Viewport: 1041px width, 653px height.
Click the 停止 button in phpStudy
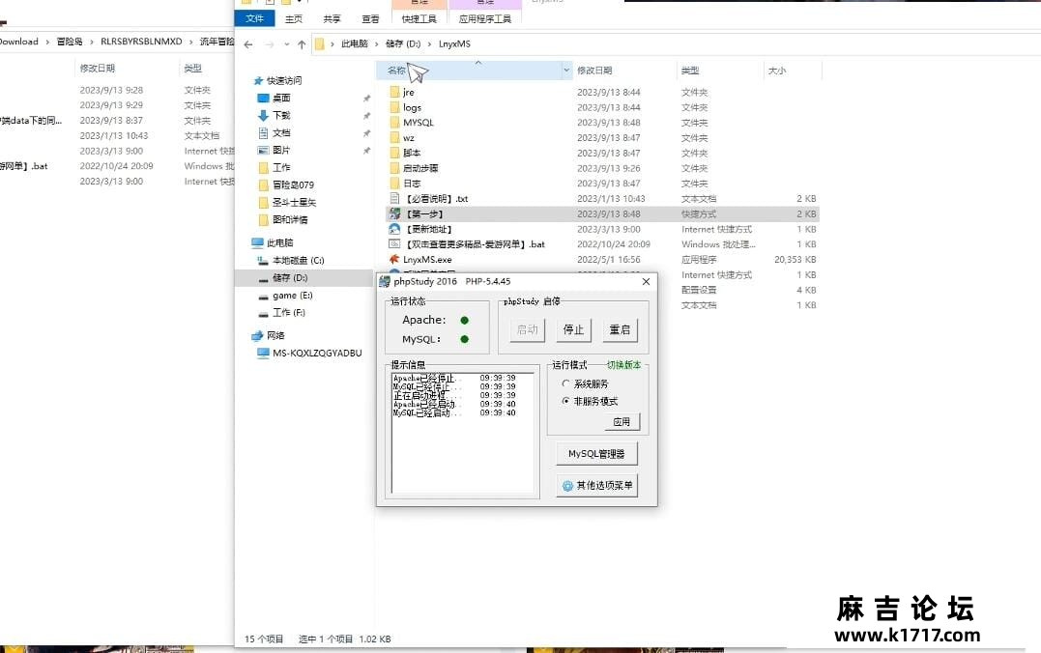[573, 329]
